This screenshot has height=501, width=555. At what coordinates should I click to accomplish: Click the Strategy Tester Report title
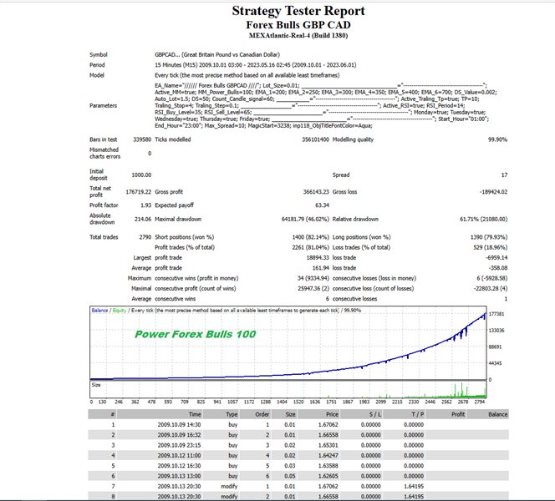click(298, 11)
